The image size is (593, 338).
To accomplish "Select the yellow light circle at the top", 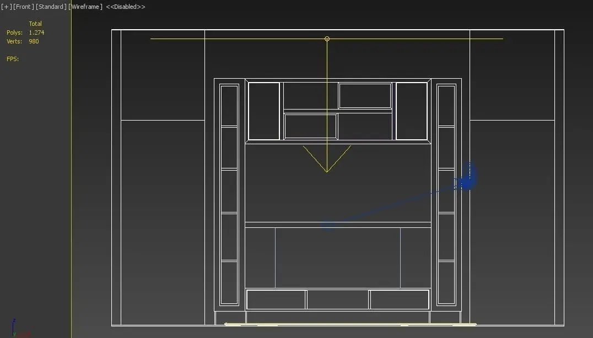I will pos(327,39).
